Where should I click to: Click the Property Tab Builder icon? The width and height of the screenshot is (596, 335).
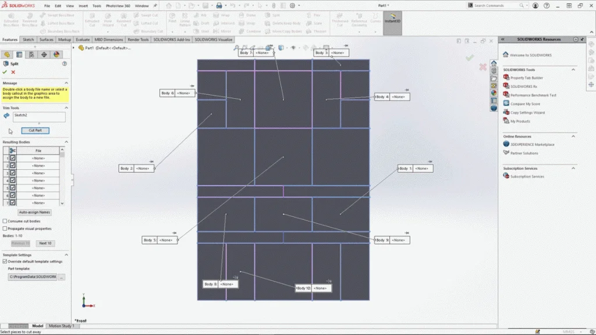(x=506, y=77)
